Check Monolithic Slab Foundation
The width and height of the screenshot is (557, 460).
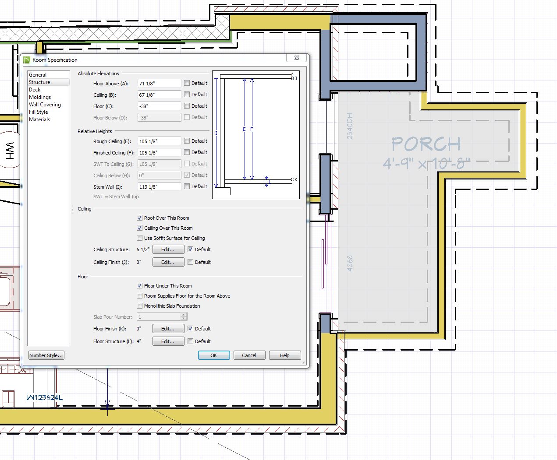(x=140, y=306)
